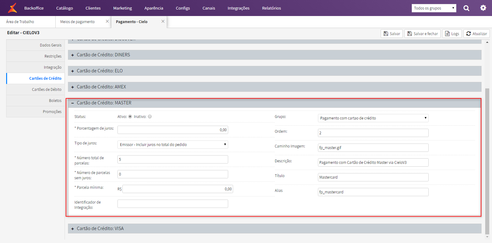Viewport: 492px width, 243px height.
Task: Go to Restrições section
Action: (x=35, y=56)
